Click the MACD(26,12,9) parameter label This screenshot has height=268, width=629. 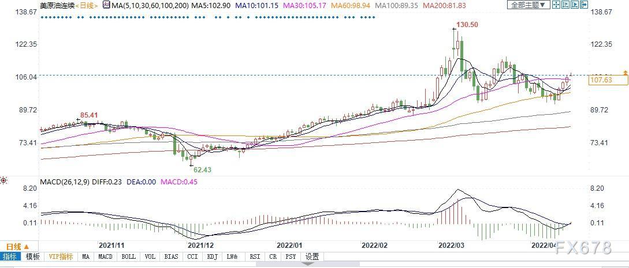click(x=65, y=182)
